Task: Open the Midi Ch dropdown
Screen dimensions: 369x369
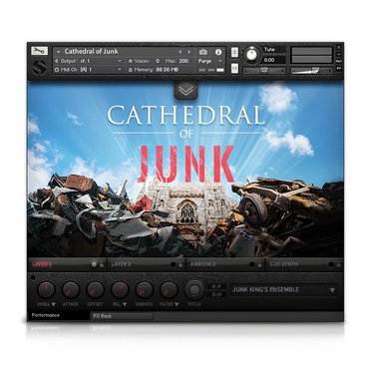Action: click(x=120, y=70)
